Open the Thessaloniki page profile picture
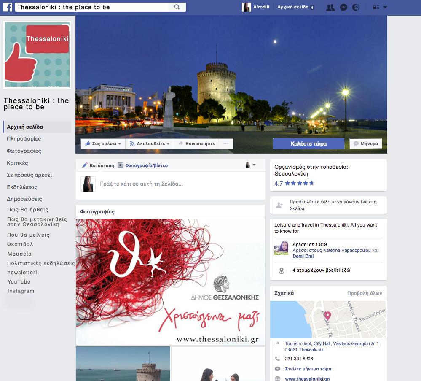421x381 pixels. pos(37,54)
